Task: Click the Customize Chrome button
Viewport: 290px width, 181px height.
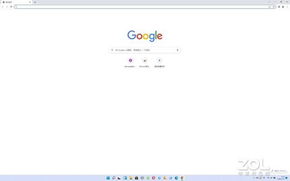Action: point(279,171)
